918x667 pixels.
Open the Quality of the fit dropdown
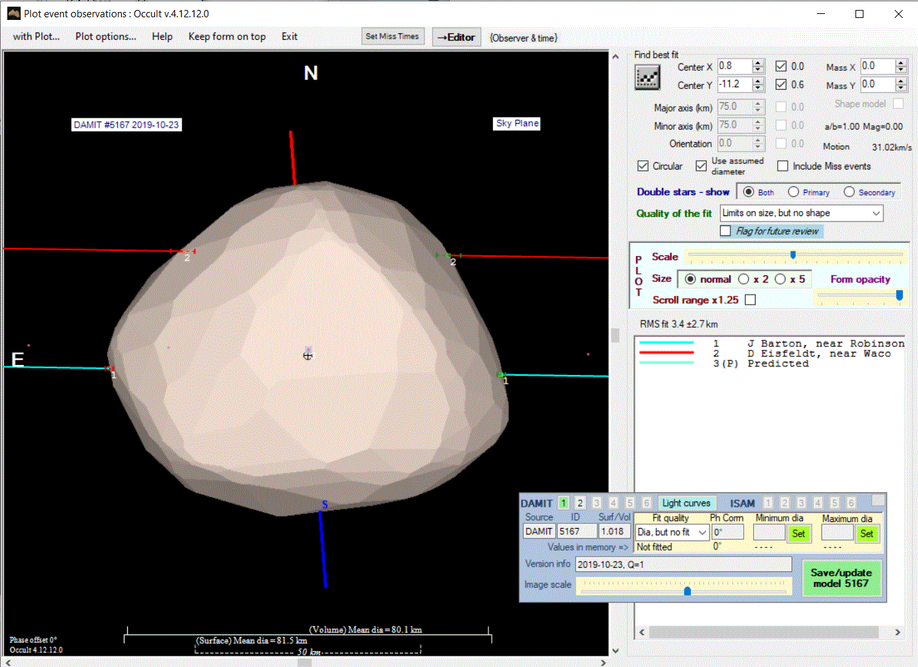coord(876,213)
